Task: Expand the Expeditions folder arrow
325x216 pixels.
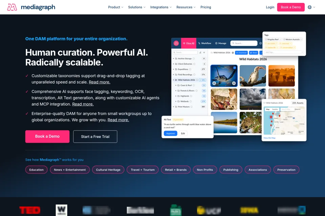Action: pyautogui.click(x=173, y=69)
